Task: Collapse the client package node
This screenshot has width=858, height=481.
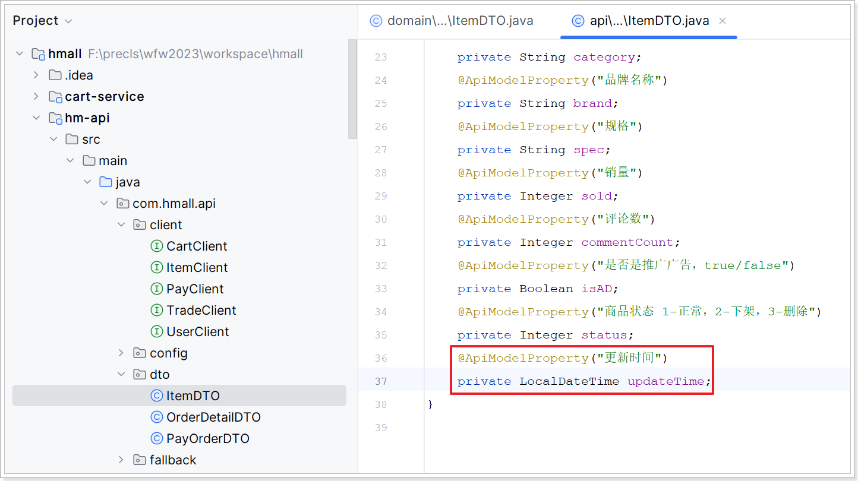Action: click(121, 225)
